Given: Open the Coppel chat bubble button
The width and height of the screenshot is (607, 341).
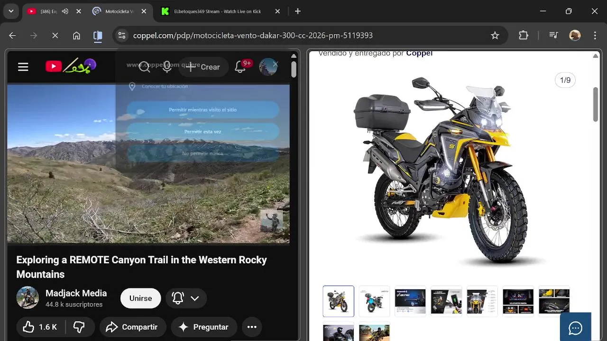Looking at the screenshot, I should 575,327.
